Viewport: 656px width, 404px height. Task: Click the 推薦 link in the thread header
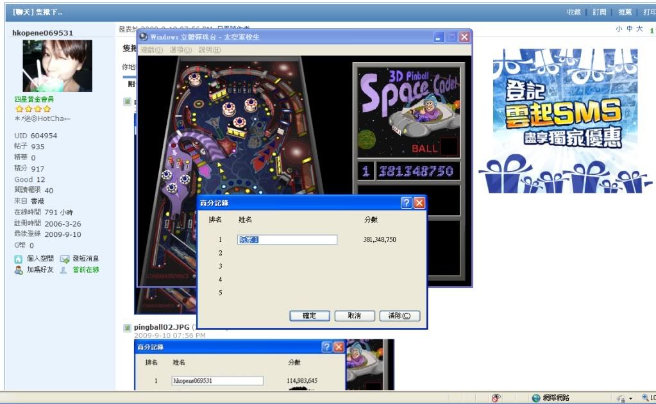pyautogui.click(x=625, y=12)
